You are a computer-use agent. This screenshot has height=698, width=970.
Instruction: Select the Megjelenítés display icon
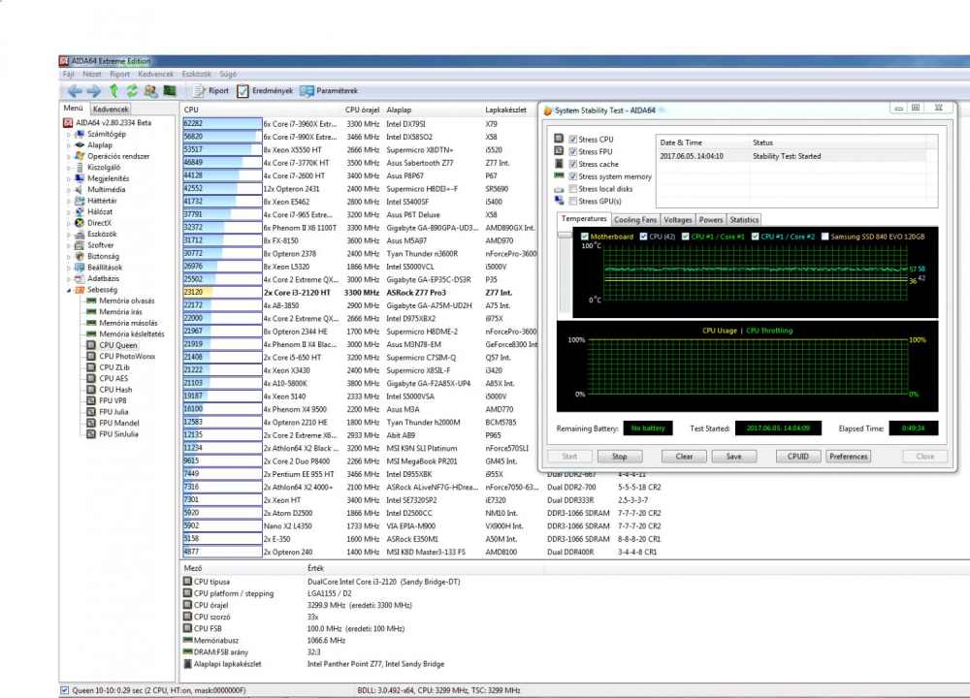click(x=80, y=178)
